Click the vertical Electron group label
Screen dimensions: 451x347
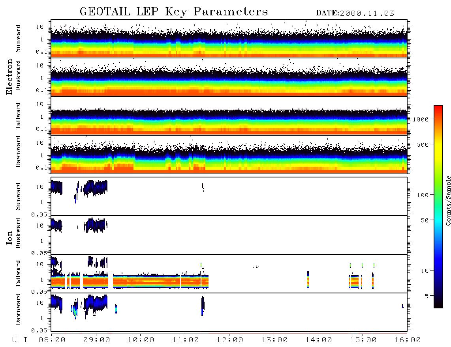point(9,76)
